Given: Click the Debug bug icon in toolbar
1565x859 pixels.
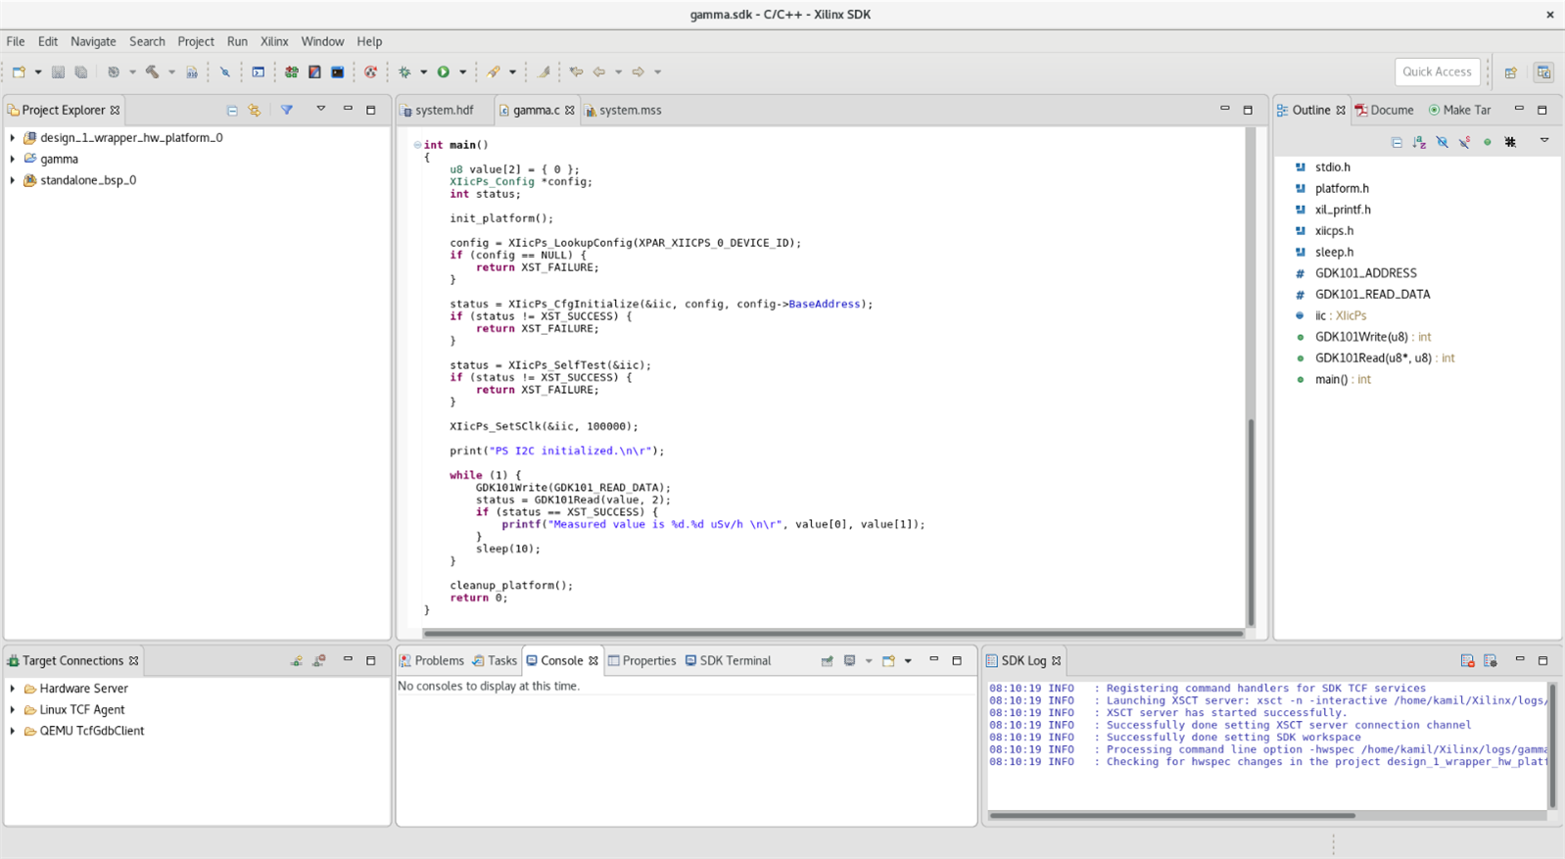Looking at the screenshot, I should [x=404, y=72].
